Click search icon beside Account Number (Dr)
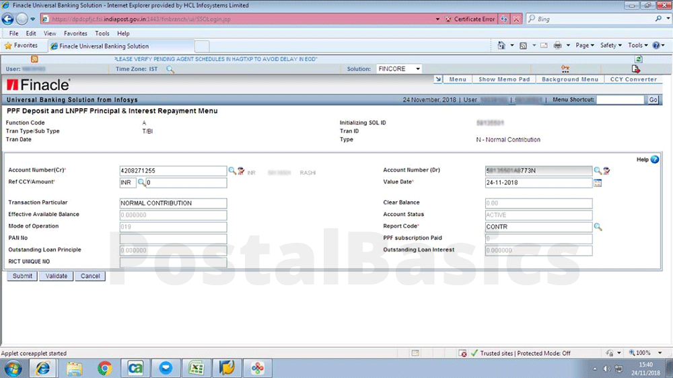This screenshot has width=673, height=378. tap(597, 171)
